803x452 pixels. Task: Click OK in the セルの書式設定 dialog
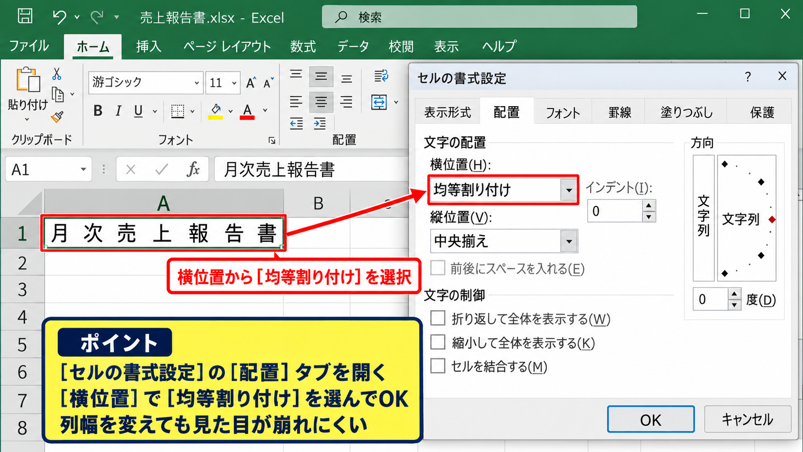point(651,419)
